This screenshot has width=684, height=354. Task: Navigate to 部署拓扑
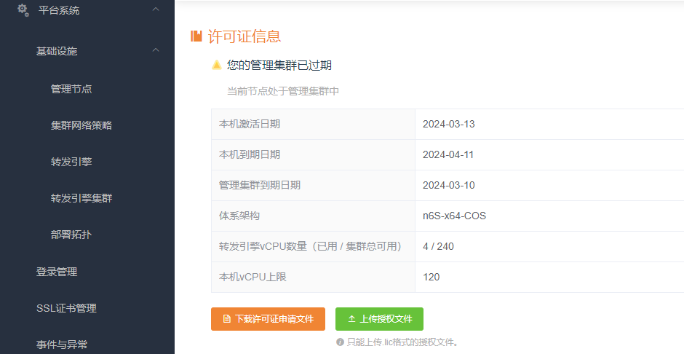point(71,235)
